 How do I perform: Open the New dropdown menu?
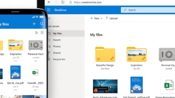96,18
